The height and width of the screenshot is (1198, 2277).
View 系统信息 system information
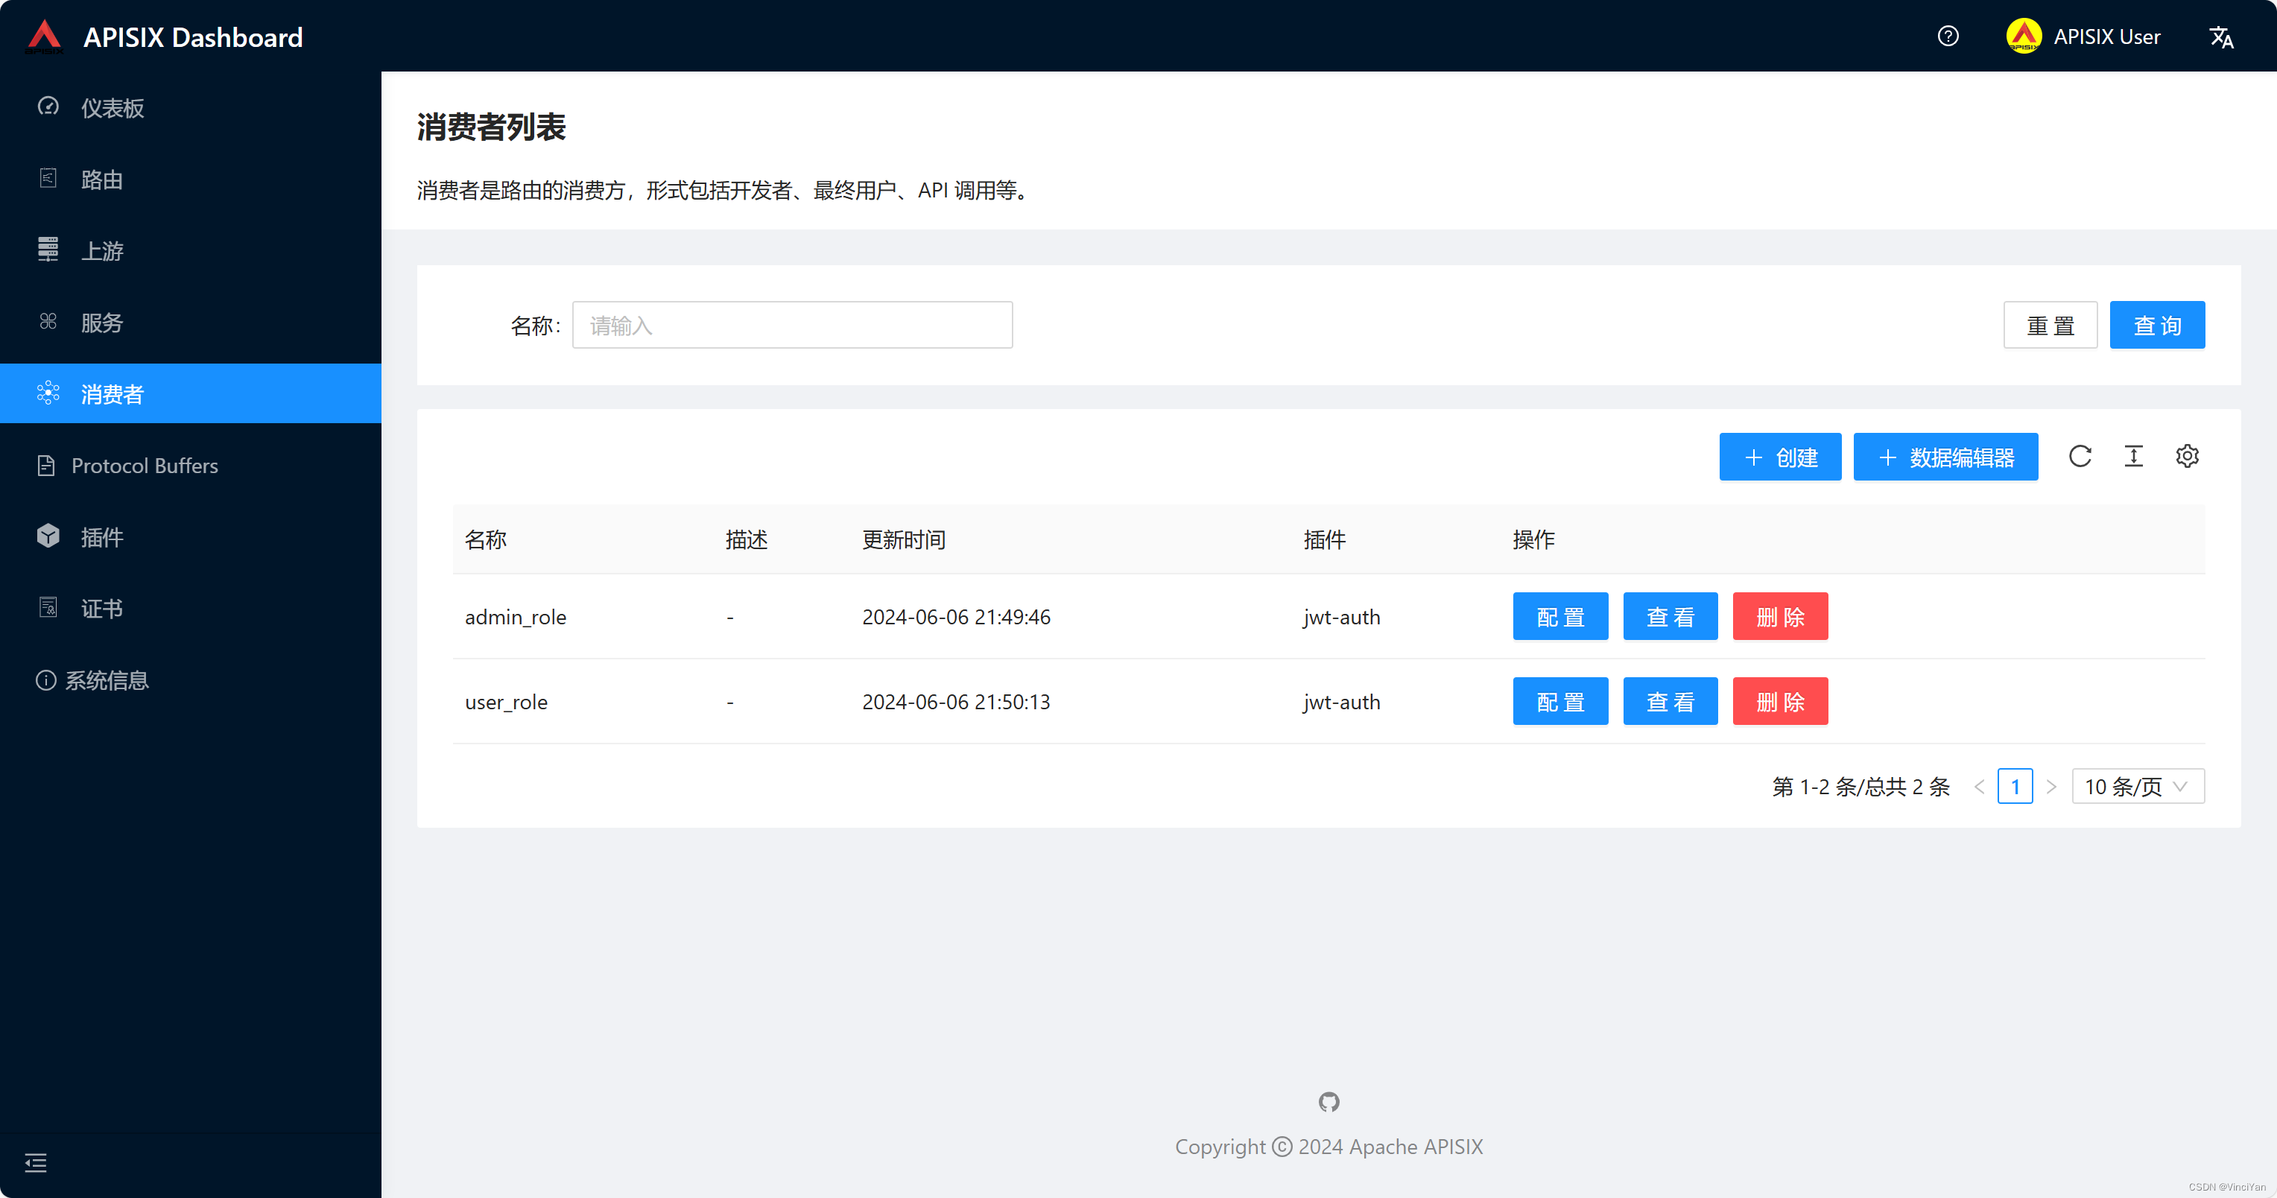tap(110, 679)
